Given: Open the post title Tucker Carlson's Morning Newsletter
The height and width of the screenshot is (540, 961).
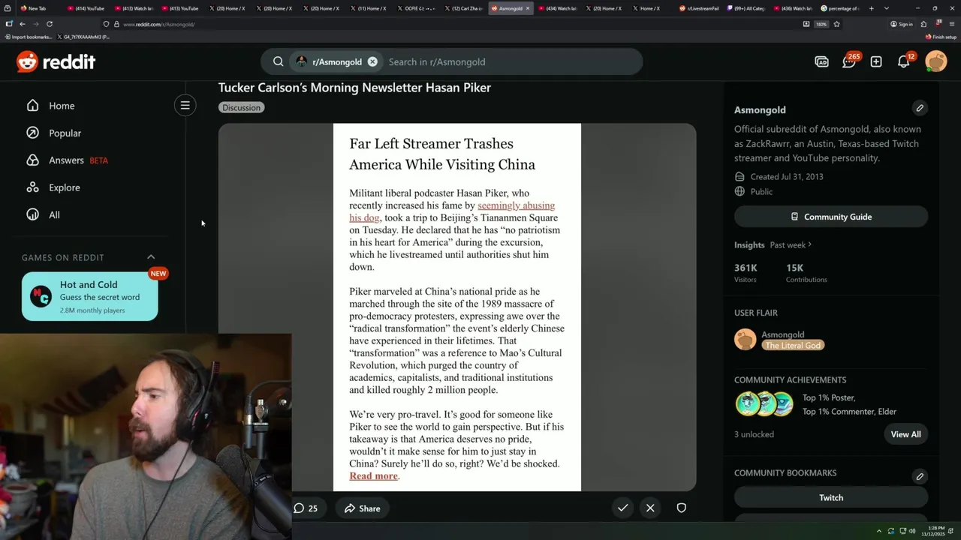Looking at the screenshot, I should click(354, 88).
